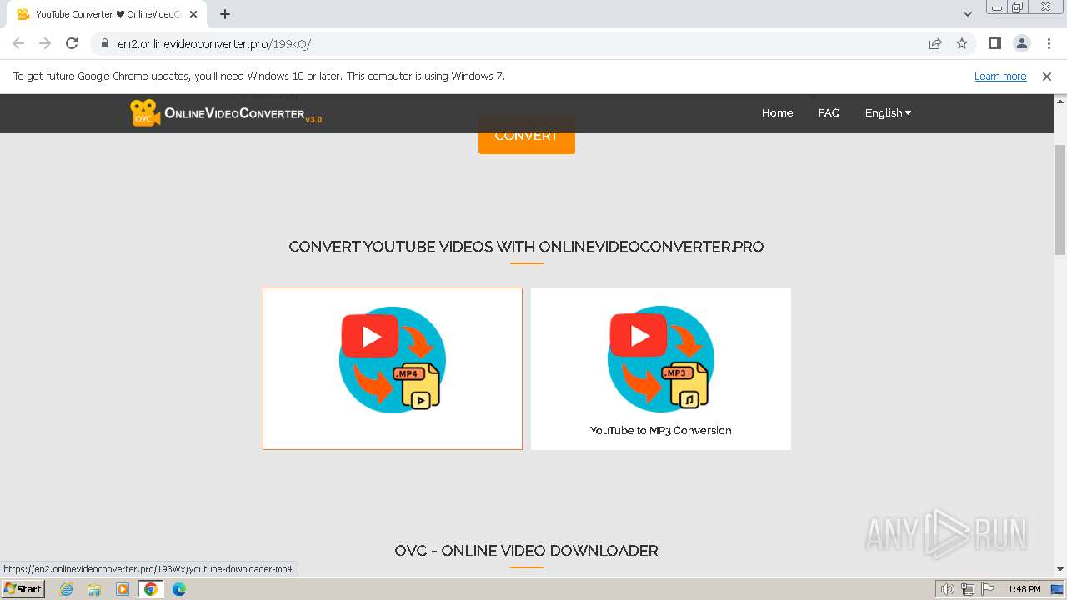Screen dimensions: 1067x600
Task: Open the YouTube to MP4 conversion card
Action: (393, 368)
